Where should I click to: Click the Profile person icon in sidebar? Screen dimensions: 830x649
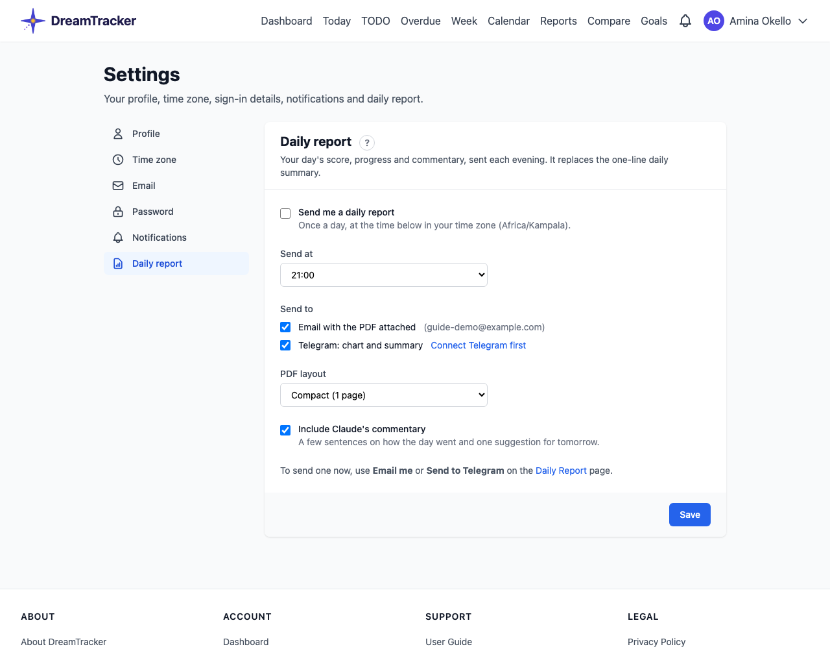[x=118, y=134]
